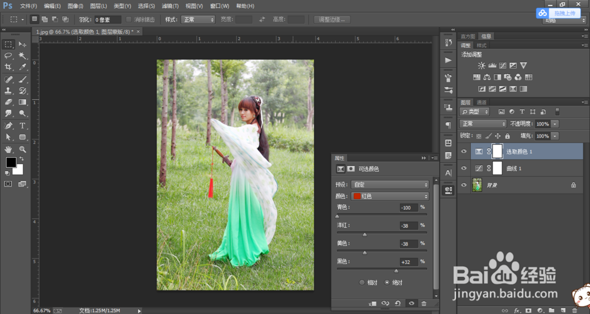Select the Rectangular Marquee tool
590x314 pixels.
coord(8,44)
